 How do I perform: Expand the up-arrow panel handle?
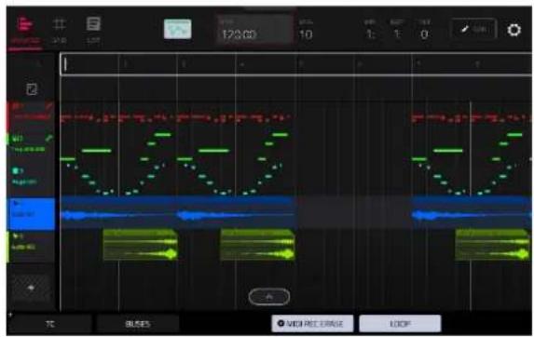pyautogui.click(x=269, y=297)
